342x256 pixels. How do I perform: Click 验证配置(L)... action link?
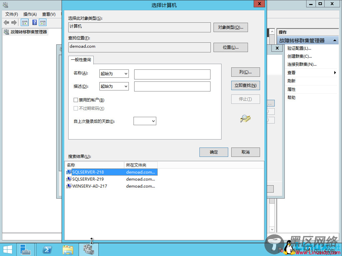pyautogui.click(x=299, y=48)
